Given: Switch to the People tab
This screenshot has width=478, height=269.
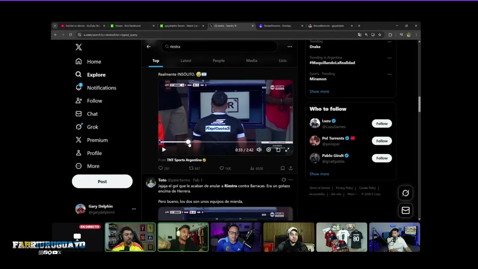Looking at the screenshot, I should (218, 61).
